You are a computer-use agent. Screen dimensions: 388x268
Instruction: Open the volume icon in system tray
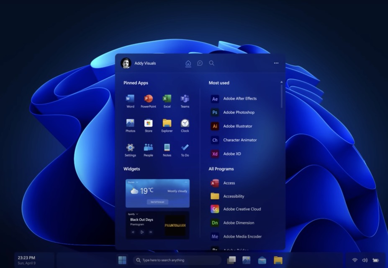coord(364,260)
